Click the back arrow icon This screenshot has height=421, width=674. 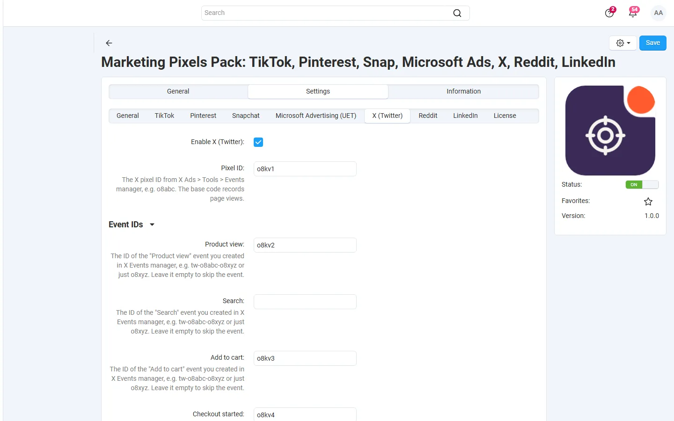click(x=109, y=43)
